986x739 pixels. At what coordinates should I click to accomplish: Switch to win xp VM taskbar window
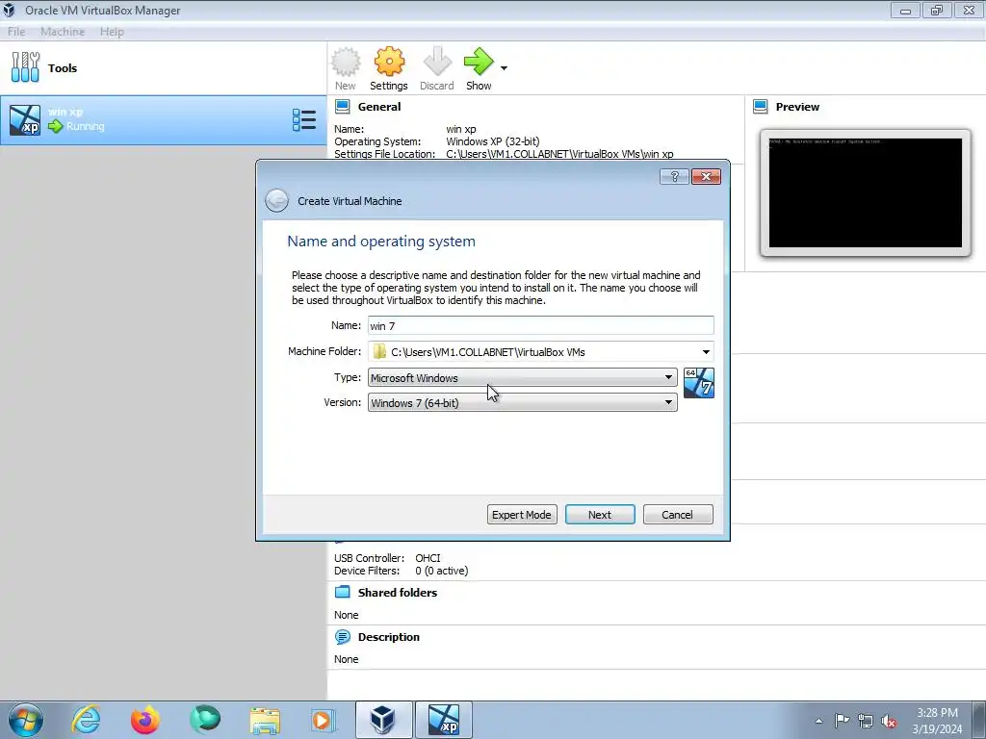pyautogui.click(x=443, y=720)
